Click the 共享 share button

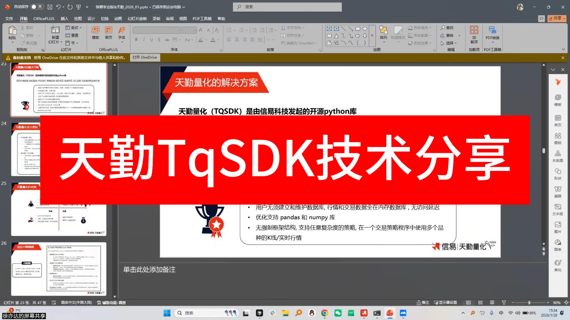[556, 18]
